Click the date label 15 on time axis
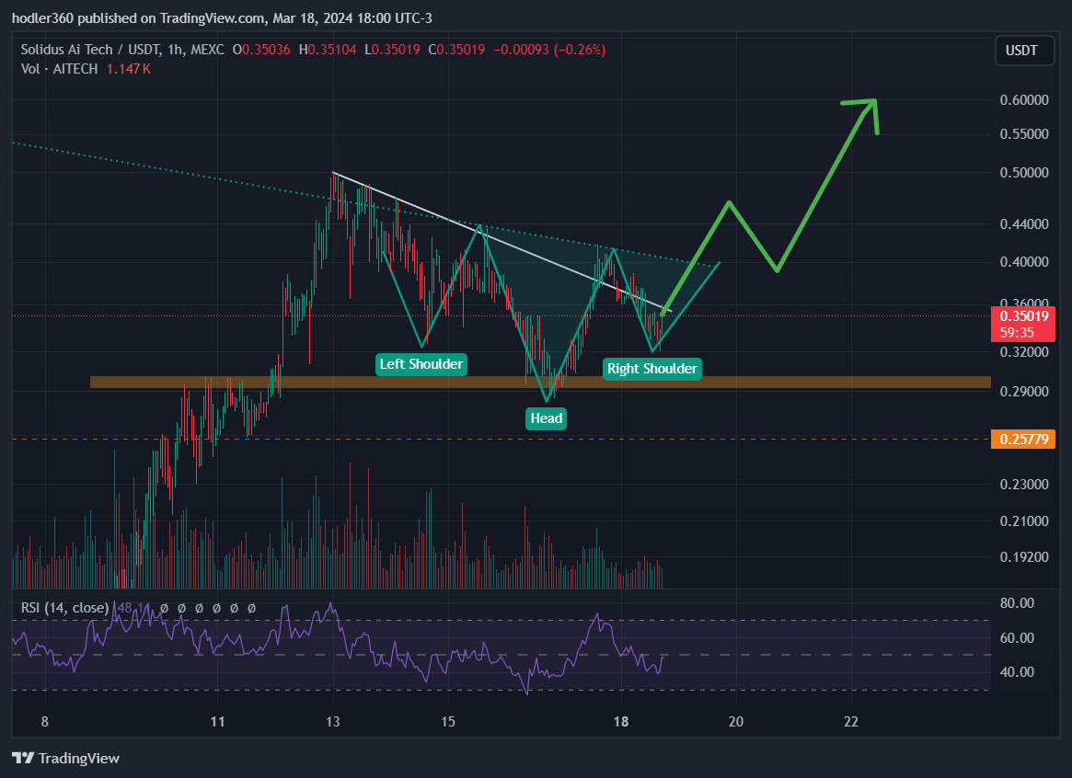 pos(448,722)
